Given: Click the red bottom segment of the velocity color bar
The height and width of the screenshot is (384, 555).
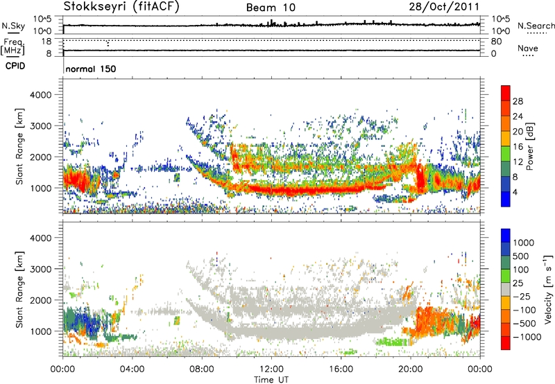Looking at the screenshot, I should pyautogui.click(x=506, y=343).
